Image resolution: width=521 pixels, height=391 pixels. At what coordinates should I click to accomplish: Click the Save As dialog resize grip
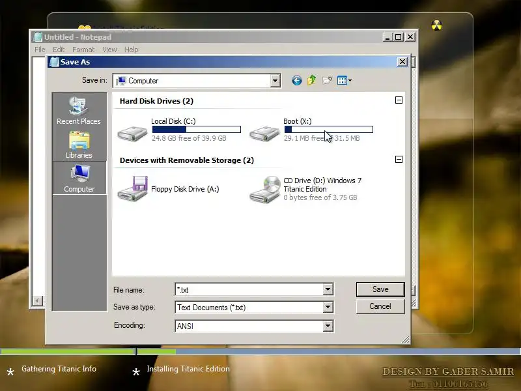coord(406,340)
